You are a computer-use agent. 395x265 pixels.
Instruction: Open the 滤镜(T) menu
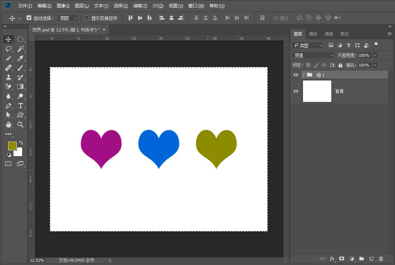tap(140, 6)
